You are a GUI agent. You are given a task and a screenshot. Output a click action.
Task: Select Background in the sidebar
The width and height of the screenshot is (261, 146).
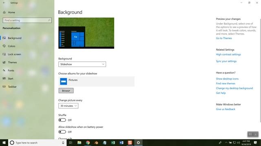coord(15,38)
